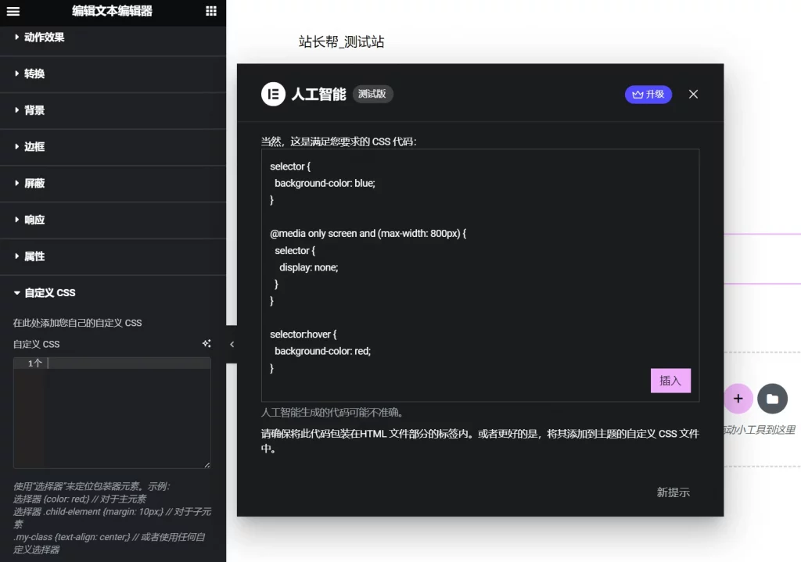801x562 pixels.
Task: Click the plus add-section button
Action: click(x=738, y=399)
